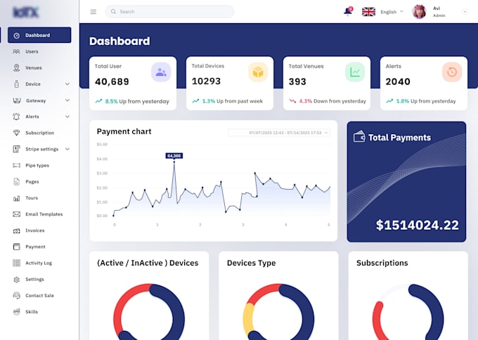
Task: Open the Activity Log link
Action: click(39, 263)
